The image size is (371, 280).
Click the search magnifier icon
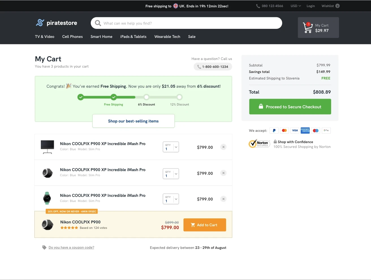point(98,23)
